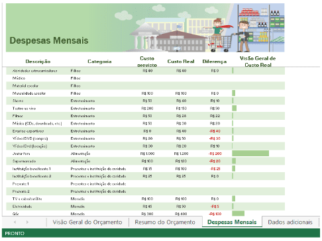Click the Diferença column header
Viewport: 322px width, 241px height.
click(x=215, y=62)
